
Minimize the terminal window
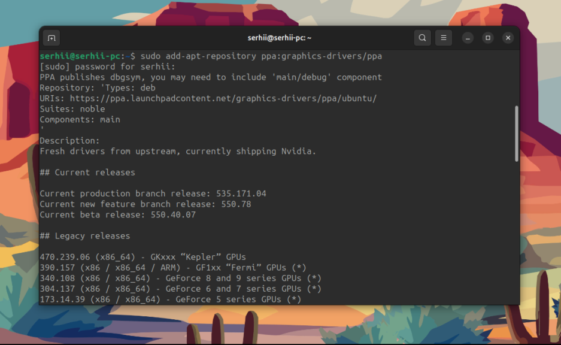[468, 38]
